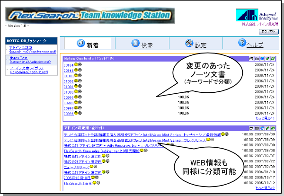Rate document 01002 with gray frown face
This screenshot has width=284, height=196.
pyautogui.click(x=80, y=80)
